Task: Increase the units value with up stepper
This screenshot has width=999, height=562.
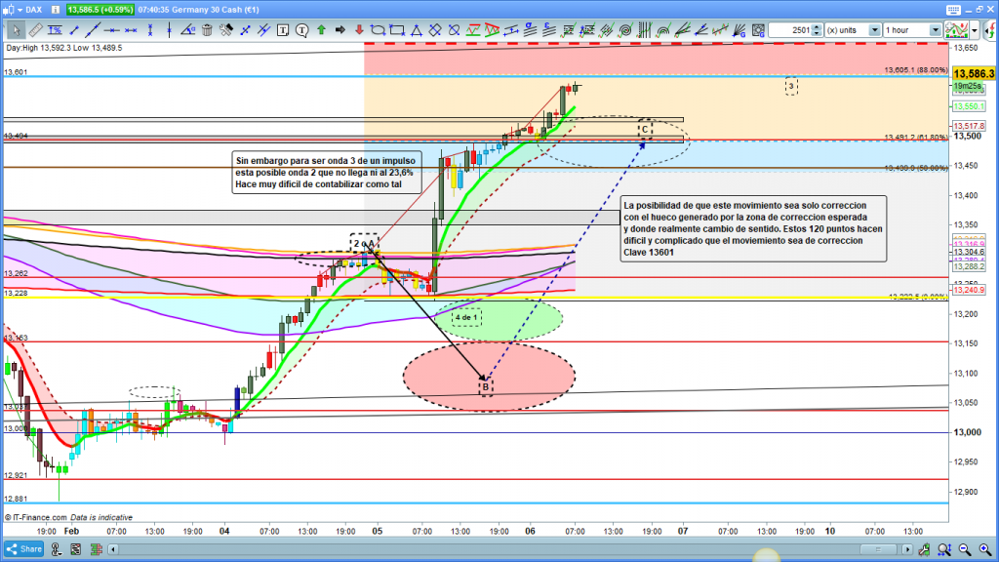Action: click(817, 26)
